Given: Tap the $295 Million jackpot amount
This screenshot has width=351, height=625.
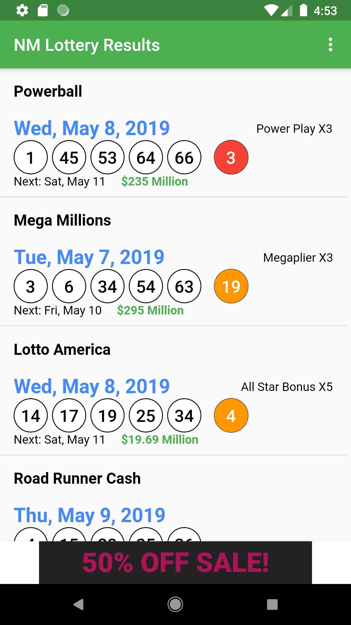Looking at the screenshot, I should (x=150, y=311).
